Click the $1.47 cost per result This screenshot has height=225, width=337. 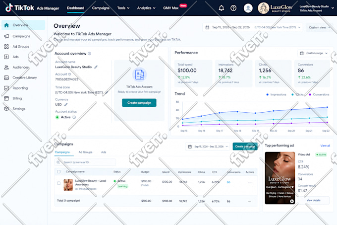(302, 191)
